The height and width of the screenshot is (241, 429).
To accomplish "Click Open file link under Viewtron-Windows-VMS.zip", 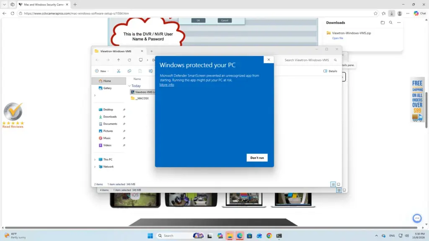I will (x=337, y=38).
